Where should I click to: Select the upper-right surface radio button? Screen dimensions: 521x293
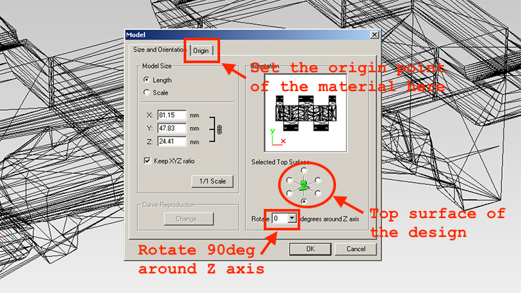[x=318, y=180]
